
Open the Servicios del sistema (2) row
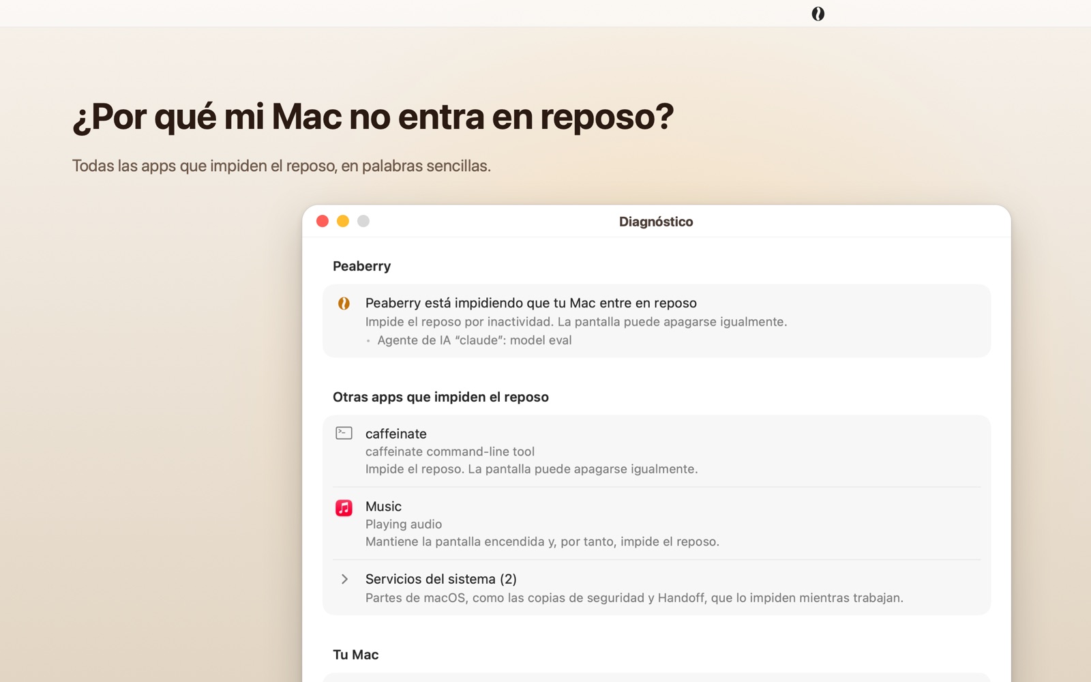click(657, 588)
